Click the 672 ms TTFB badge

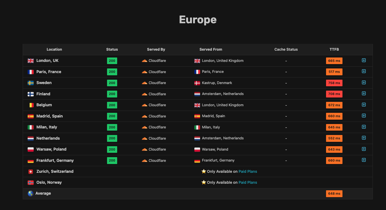pyautogui.click(x=334, y=105)
